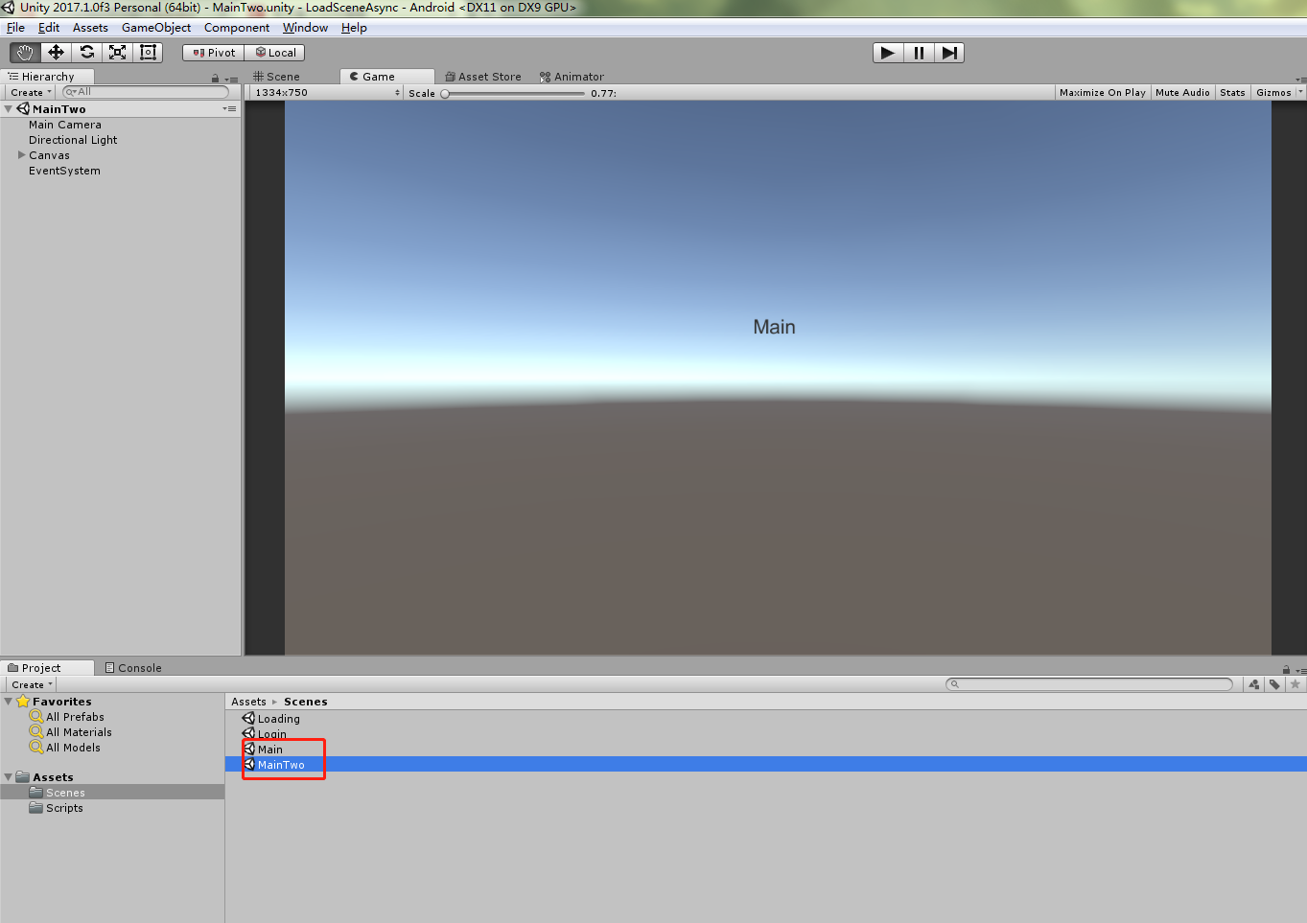The width and height of the screenshot is (1307, 923).
Task: Select the Scale tool
Action: 116,52
